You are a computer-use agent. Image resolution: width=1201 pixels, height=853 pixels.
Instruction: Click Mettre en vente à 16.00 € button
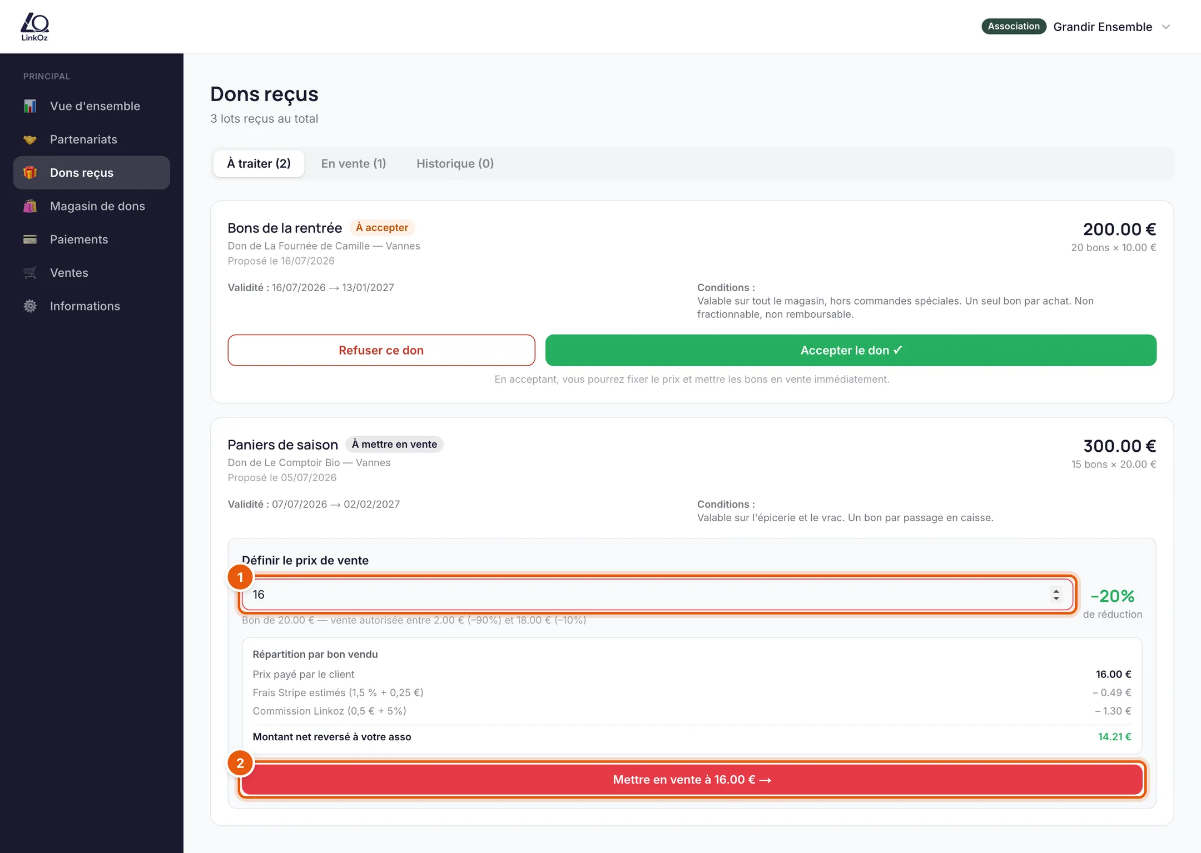click(692, 780)
